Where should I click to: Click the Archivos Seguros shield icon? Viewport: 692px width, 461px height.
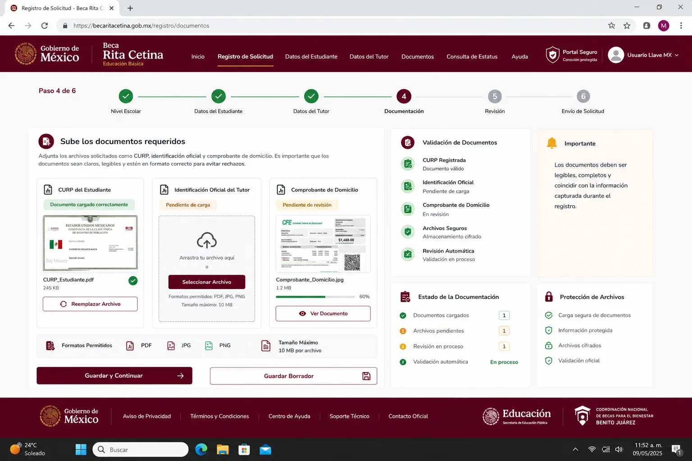click(x=408, y=232)
